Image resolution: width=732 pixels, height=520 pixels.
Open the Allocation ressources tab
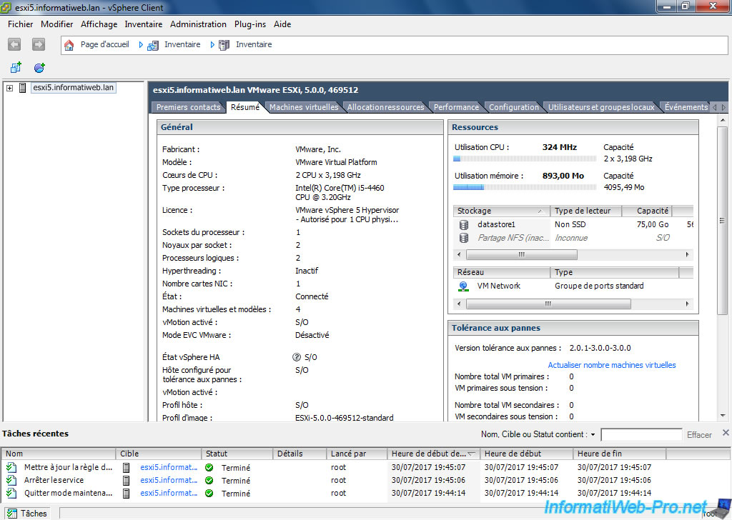(x=385, y=107)
